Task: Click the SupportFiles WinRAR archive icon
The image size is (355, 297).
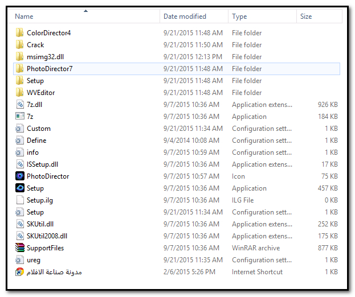Action: pyautogui.click(x=20, y=247)
